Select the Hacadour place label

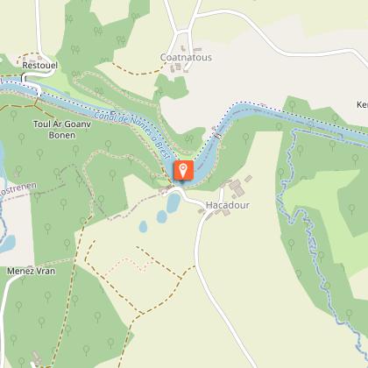pos(228,205)
